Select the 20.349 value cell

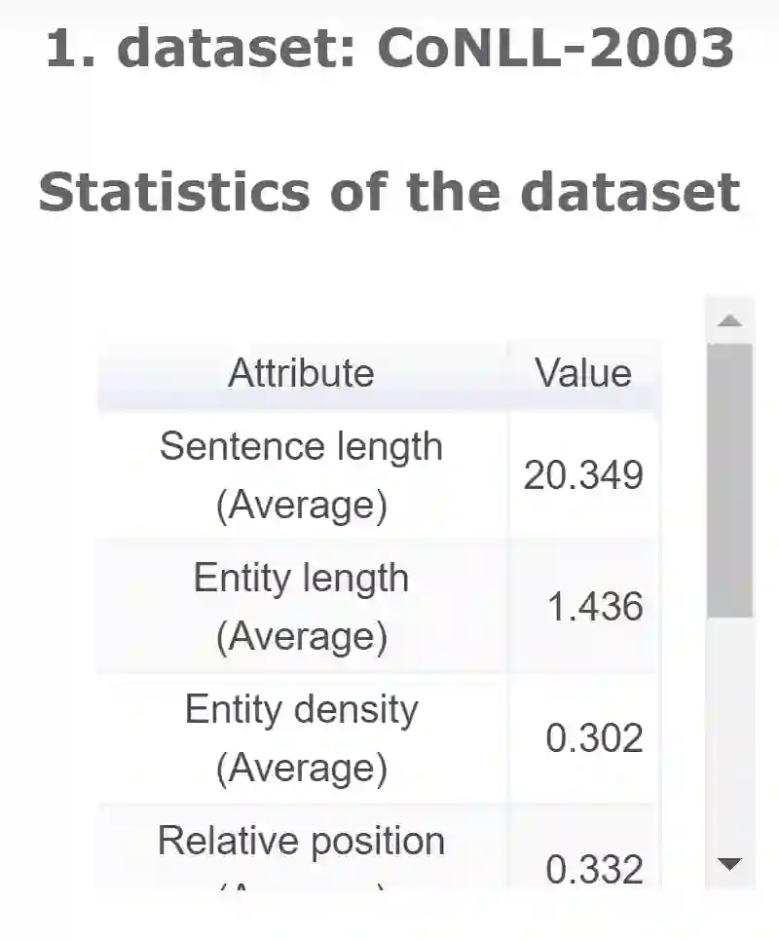(583, 476)
